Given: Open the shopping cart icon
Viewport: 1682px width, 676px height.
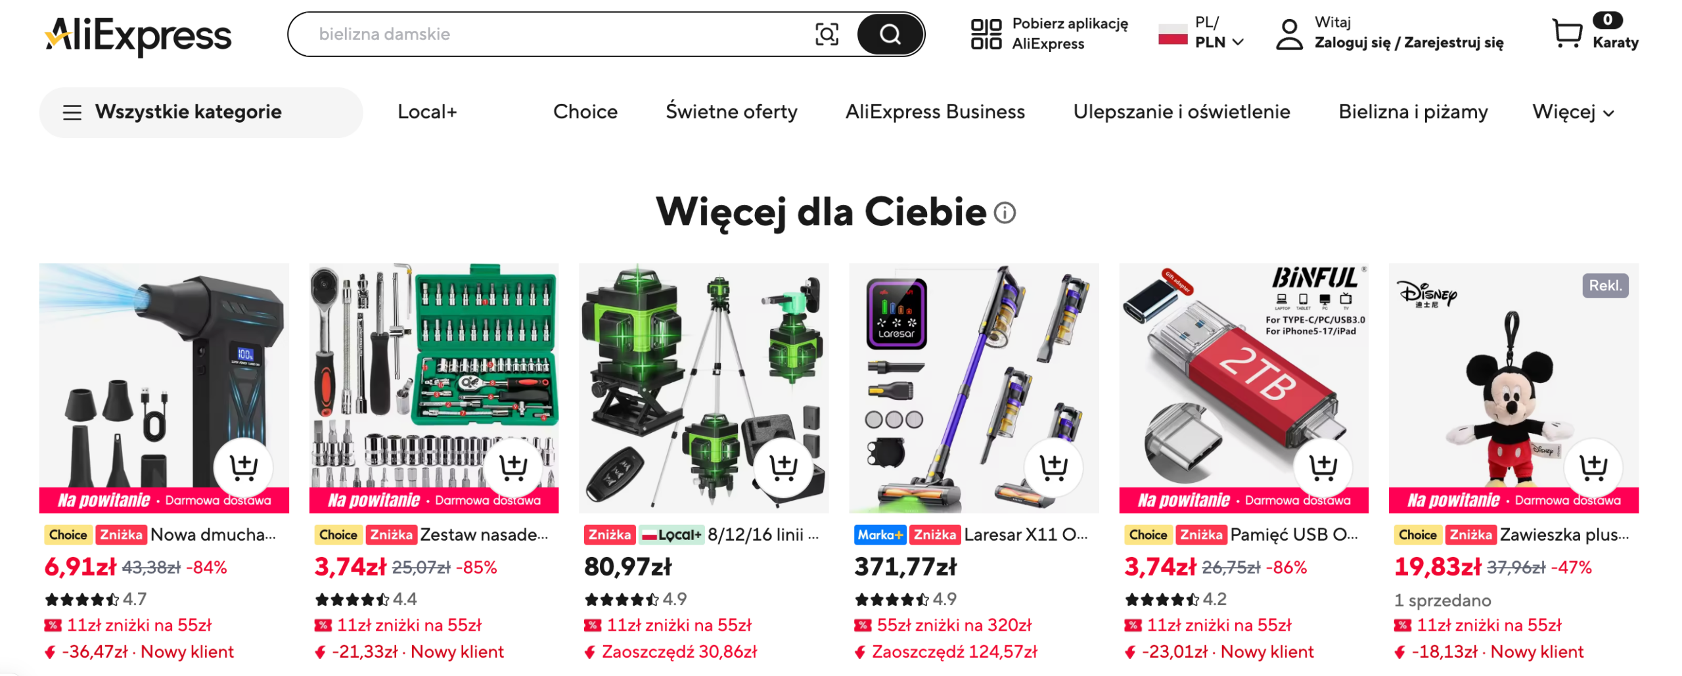Looking at the screenshot, I should click(1566, 33).
